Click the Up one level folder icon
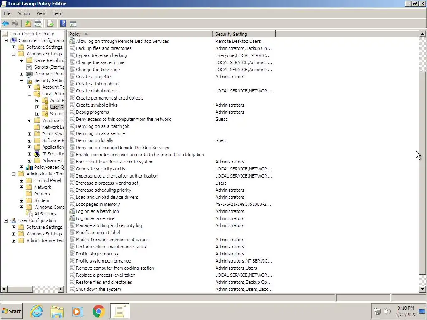 coord(28,24)
